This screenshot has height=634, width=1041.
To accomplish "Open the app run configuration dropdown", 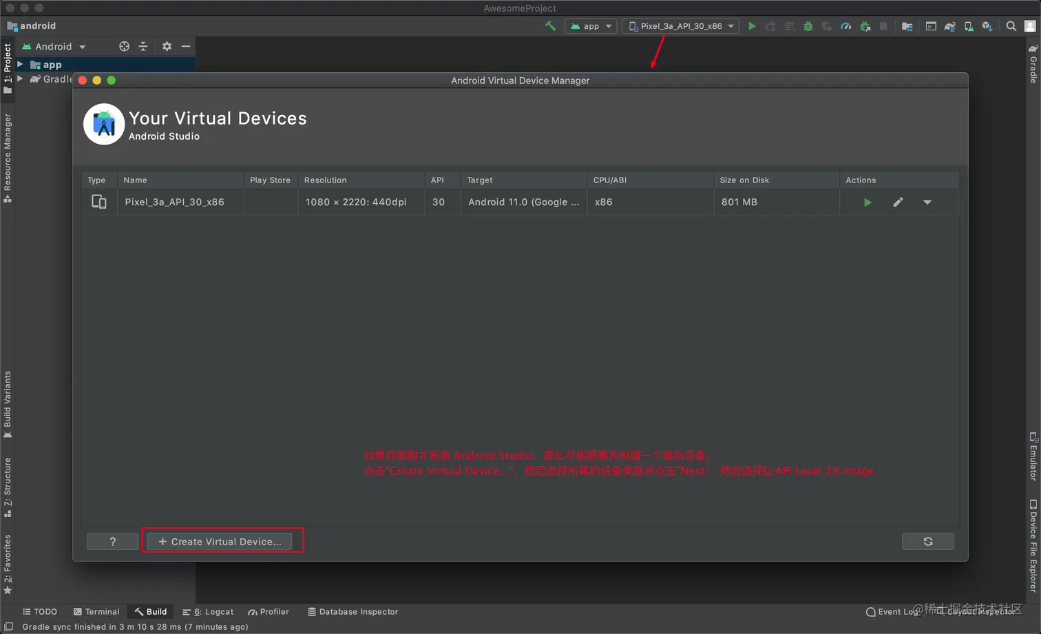I will coord(591,26).
